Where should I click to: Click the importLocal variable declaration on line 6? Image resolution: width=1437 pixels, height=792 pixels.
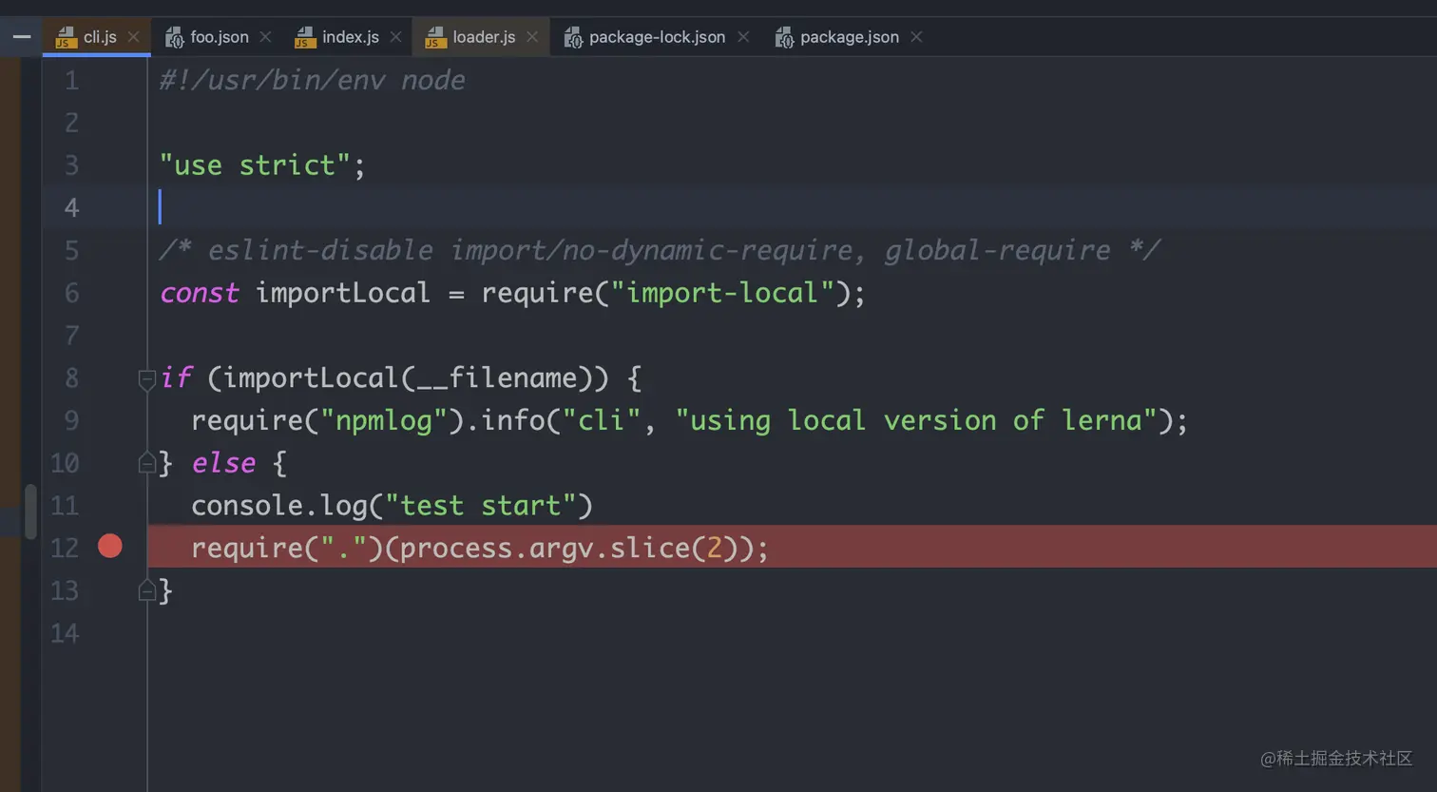[x=343, y=293]
